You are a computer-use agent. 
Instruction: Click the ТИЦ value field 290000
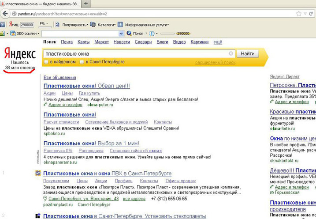tap(27, 25)
